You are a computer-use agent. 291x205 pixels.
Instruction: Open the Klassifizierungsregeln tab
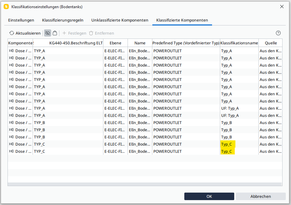coord(63,20)
